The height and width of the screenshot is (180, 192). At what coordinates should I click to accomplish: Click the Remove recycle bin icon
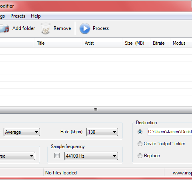coord(46,28)
